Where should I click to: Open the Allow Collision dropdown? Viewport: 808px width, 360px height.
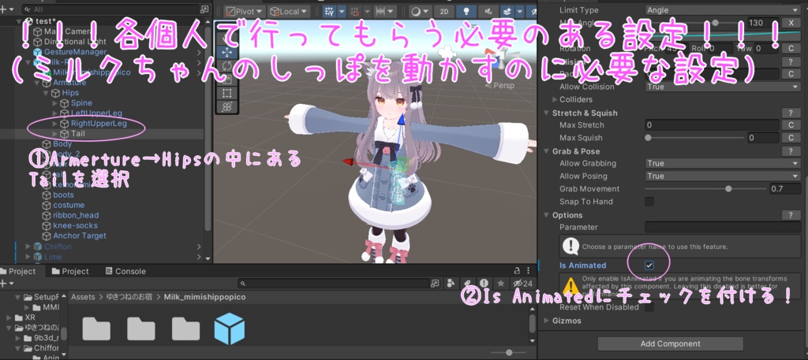click(x=723, y=87)
